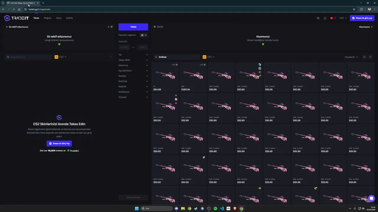Image resolution: width=378 pixels, height=212 pixels.
Task: Switch to the Mağaza tab
Action: (48, 18)
